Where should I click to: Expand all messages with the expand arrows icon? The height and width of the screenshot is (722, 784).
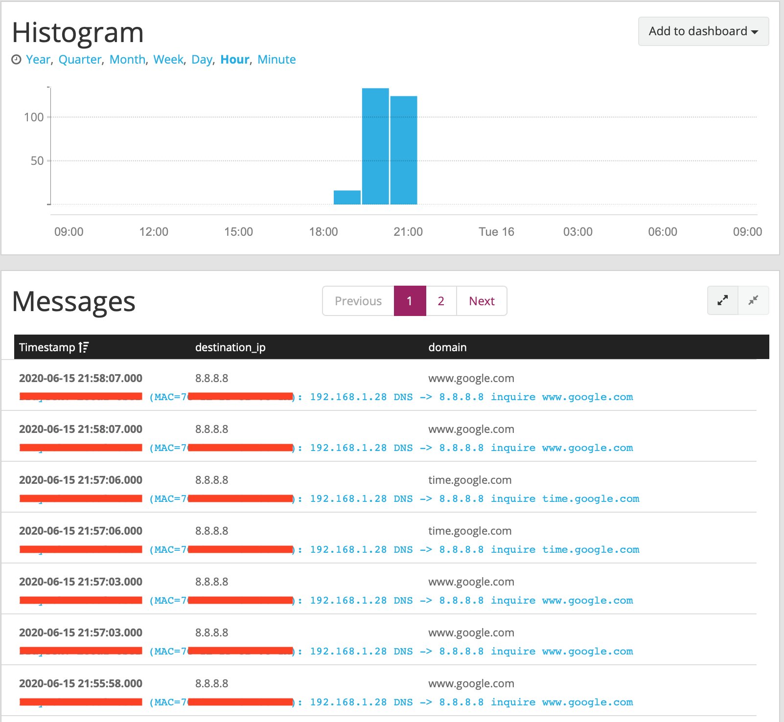(x=722, y=300)
